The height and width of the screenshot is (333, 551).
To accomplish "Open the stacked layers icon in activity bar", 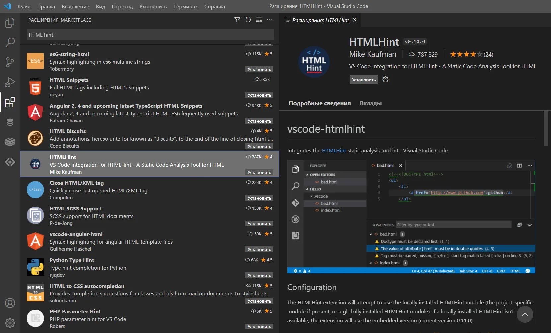I will point(10,142).
